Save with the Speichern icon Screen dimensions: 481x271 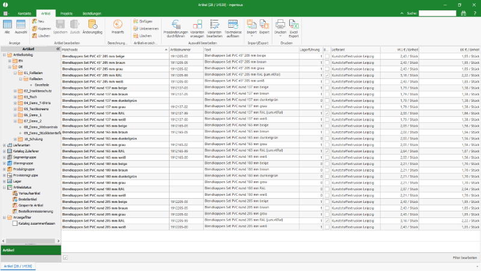click(60, 26)
